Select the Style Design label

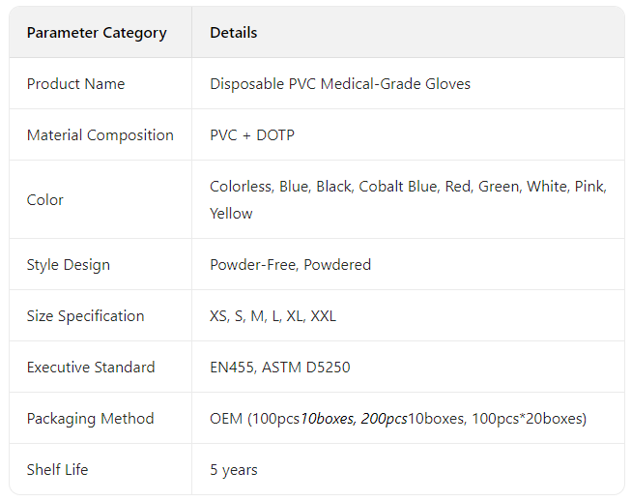[69, 265]
